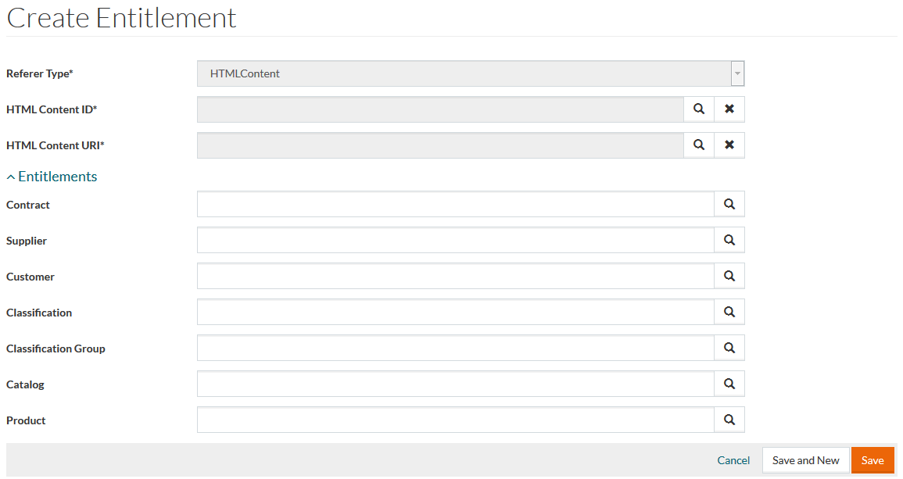This screenshot has height=479, width=903.
Task: Click the Catalog text field
Action: point(455,384)
